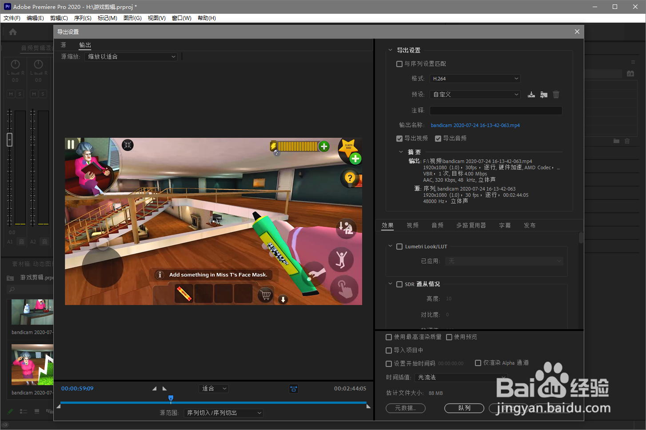This screenshot has width=646, height=430.
Task: Click the A1 pan knob in mixer
Action: 15,64
